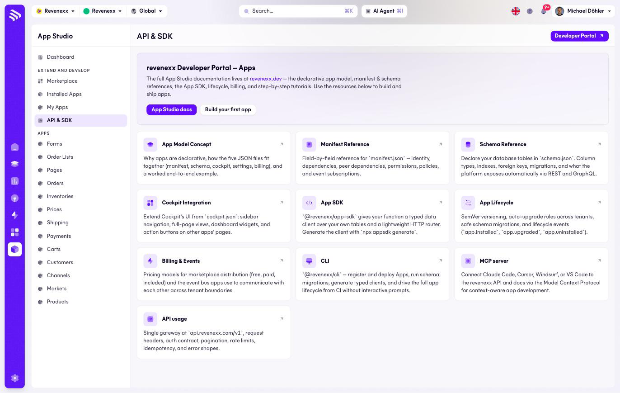Open Markets in the sidebar

pos(80,289)
